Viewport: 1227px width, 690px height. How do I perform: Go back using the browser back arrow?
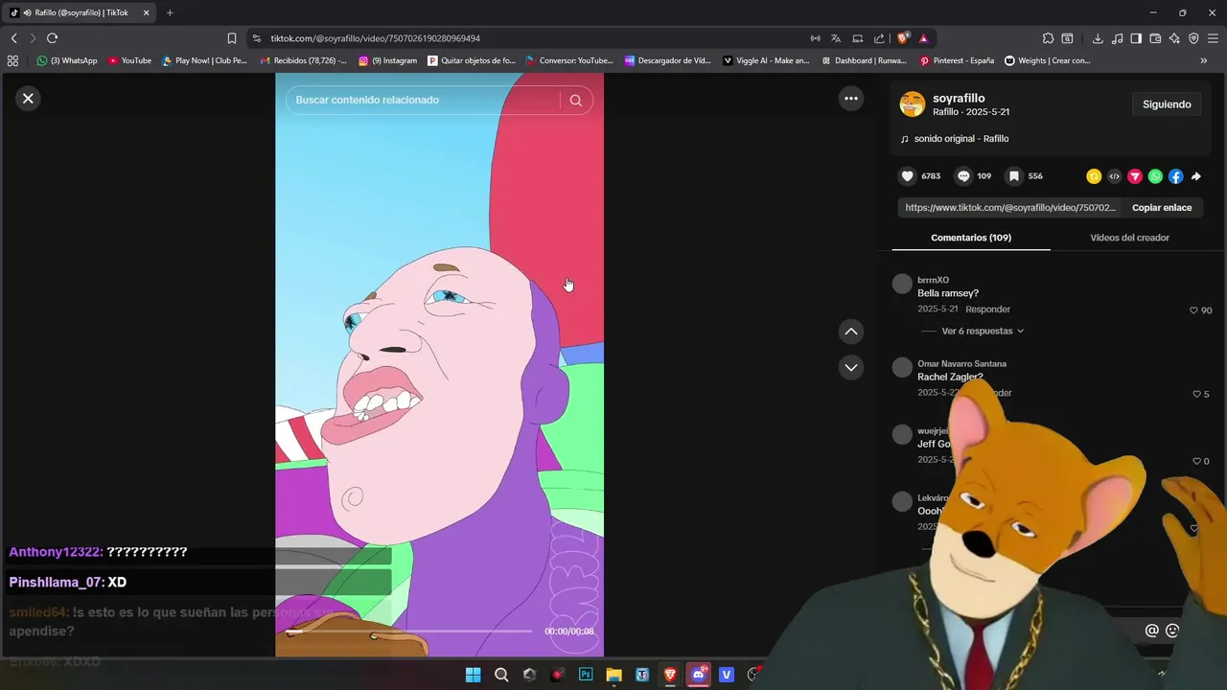[x=13, y=38]
